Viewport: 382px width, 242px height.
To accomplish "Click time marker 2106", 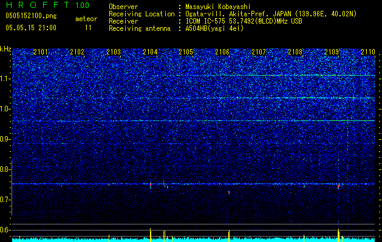I will (222, 51).
